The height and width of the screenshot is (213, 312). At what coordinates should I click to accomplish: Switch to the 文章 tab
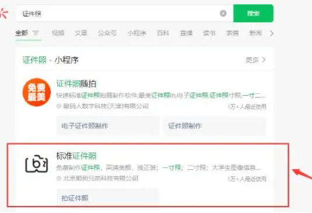[x=81, y=33]
